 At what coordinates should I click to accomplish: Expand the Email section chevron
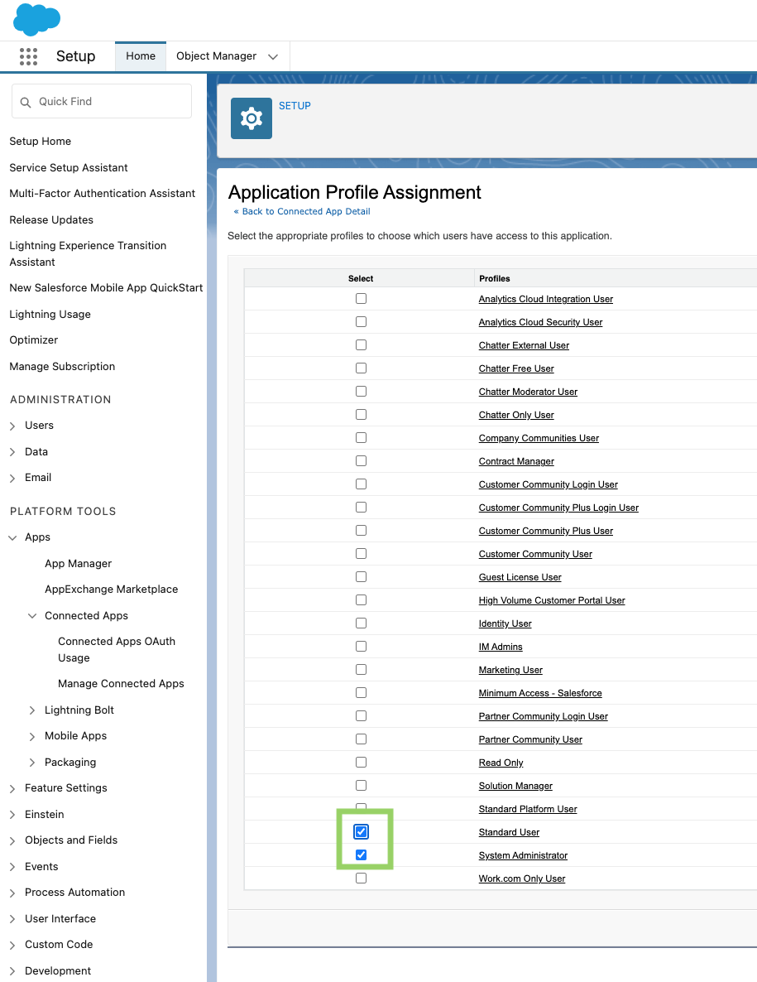[x=12, y=478]
